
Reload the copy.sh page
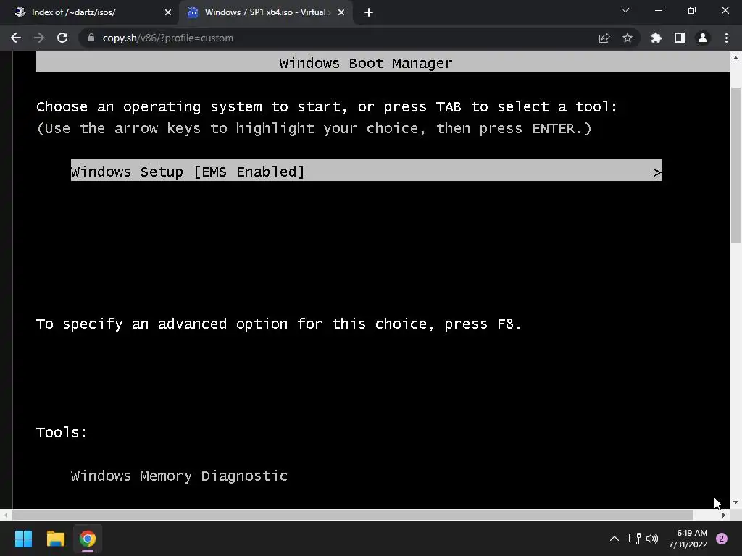point(62,38)
